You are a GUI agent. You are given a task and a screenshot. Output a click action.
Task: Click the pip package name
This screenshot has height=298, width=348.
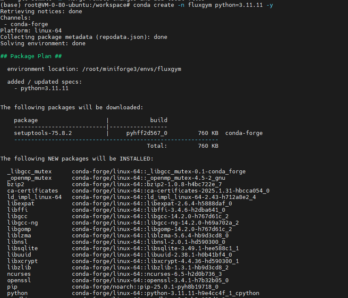[x=12, y=287]
